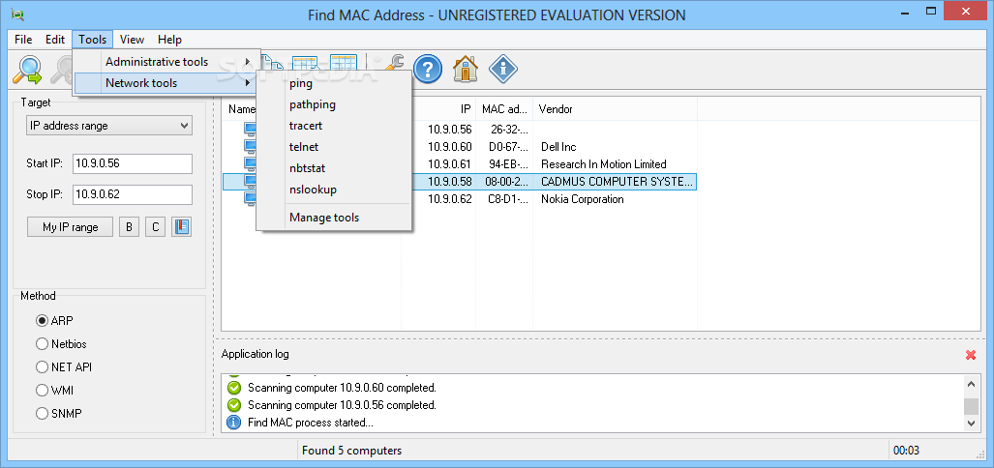This screenshot has height=468, width=994.
Task: Click Find MAC process started... log line
Action: 311,422
